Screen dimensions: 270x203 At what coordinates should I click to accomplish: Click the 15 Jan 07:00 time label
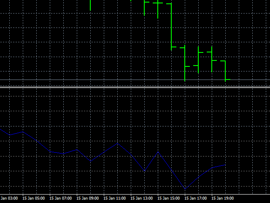pos(61,198)
